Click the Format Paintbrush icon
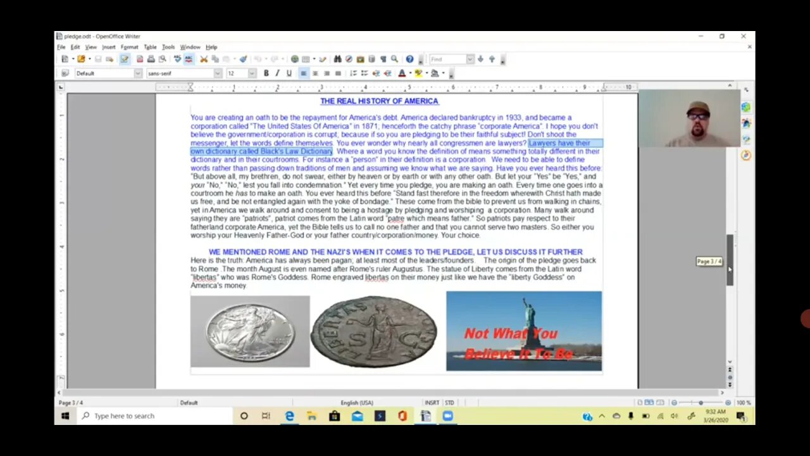 click(x=243, y=59)
